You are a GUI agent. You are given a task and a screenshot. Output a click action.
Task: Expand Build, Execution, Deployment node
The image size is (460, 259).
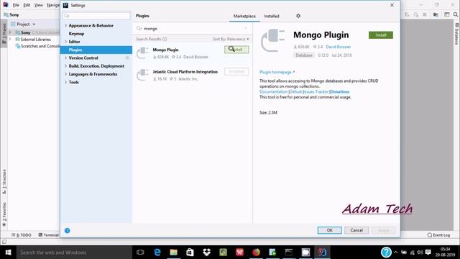(x=65, y=66)
